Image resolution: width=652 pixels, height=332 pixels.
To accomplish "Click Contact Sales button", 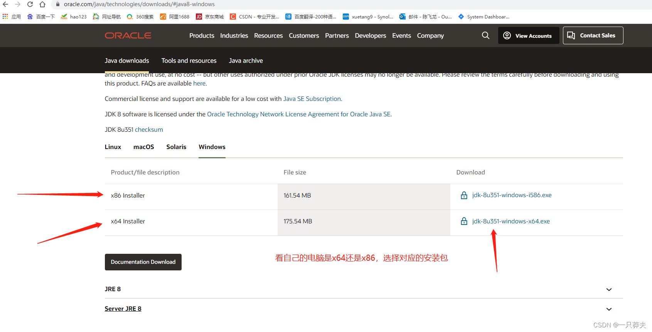I will [593, 35].
